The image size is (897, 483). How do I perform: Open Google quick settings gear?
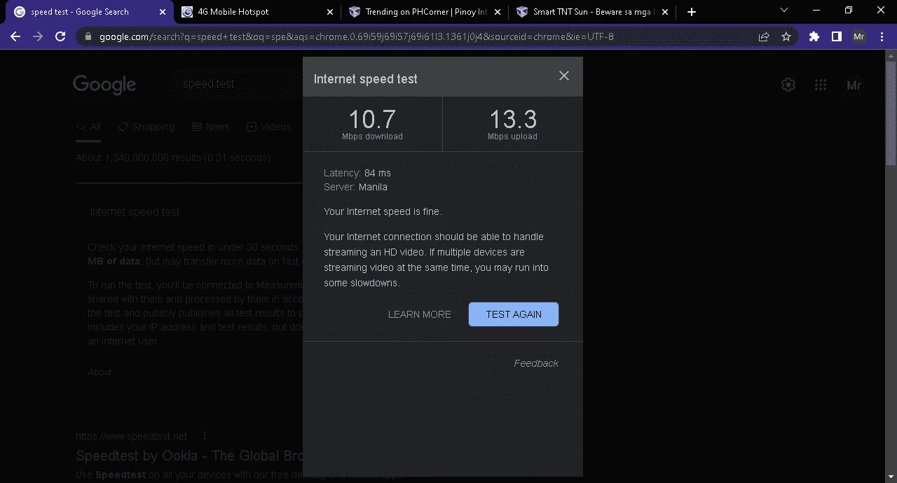pyautogui.click(x=788, y=85)
